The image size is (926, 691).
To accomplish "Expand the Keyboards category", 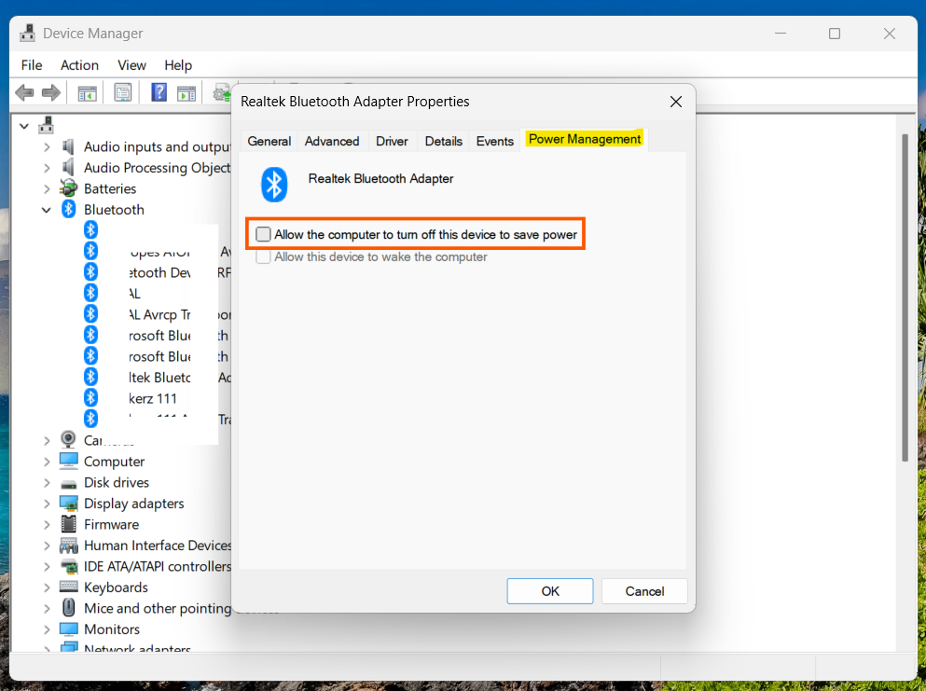I will tap(46, 587).
